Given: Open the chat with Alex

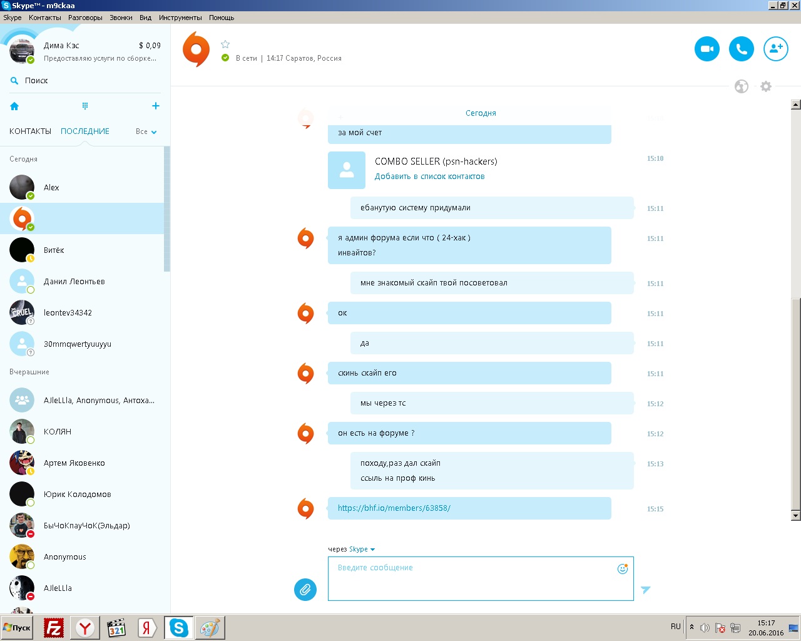Looking at the screenshot, I should click(x=81, y=187).
